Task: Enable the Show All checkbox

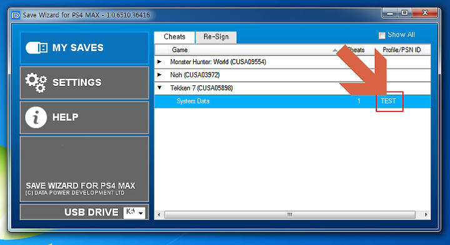Action: pyautogui.click(x=382, y=35)
